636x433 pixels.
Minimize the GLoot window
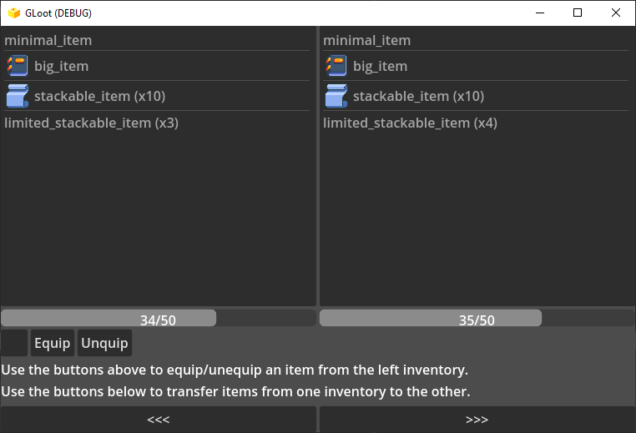(540, 13)
